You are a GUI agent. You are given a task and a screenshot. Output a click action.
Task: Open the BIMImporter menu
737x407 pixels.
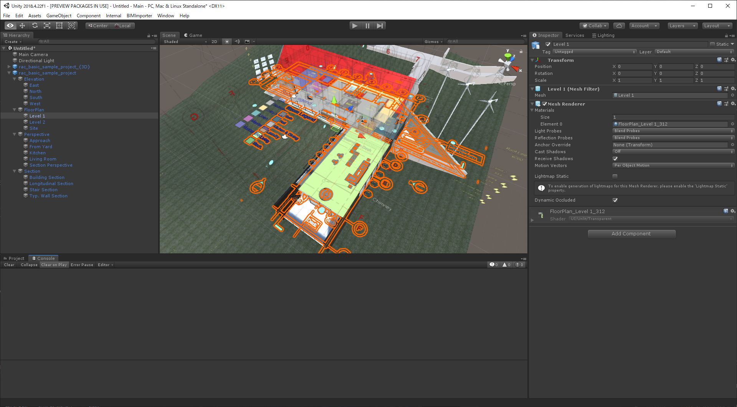(139, 16)
